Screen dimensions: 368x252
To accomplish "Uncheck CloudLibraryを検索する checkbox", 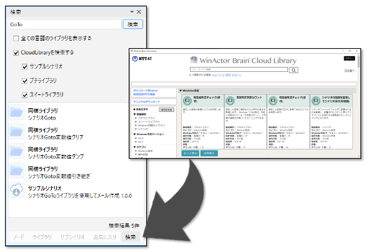I will pos(16,53).
